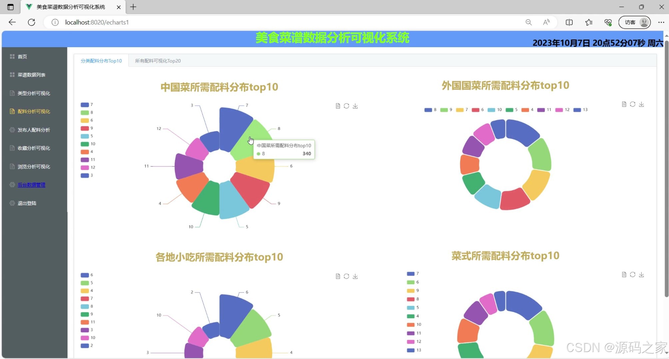Select the 分类配料分布Top10 tab
This screenshot has width=669, height=359.
point(101,61)
